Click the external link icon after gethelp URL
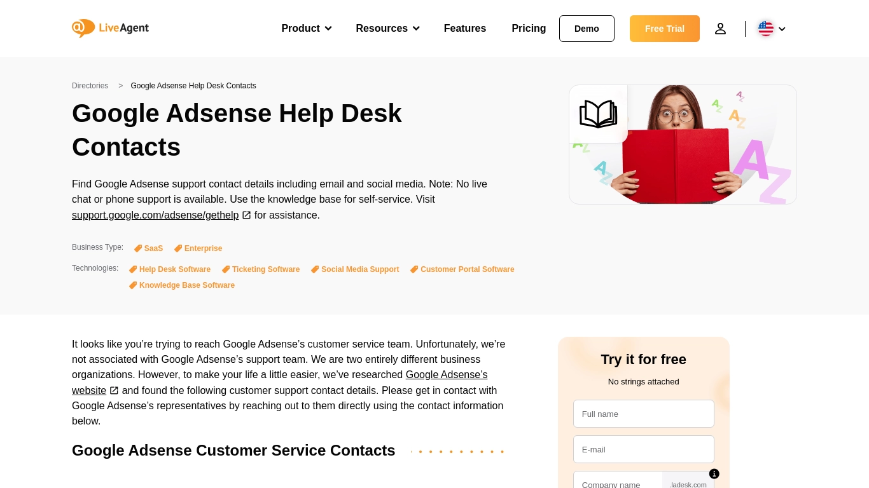The image size is (869, 488). pos(247,215)
